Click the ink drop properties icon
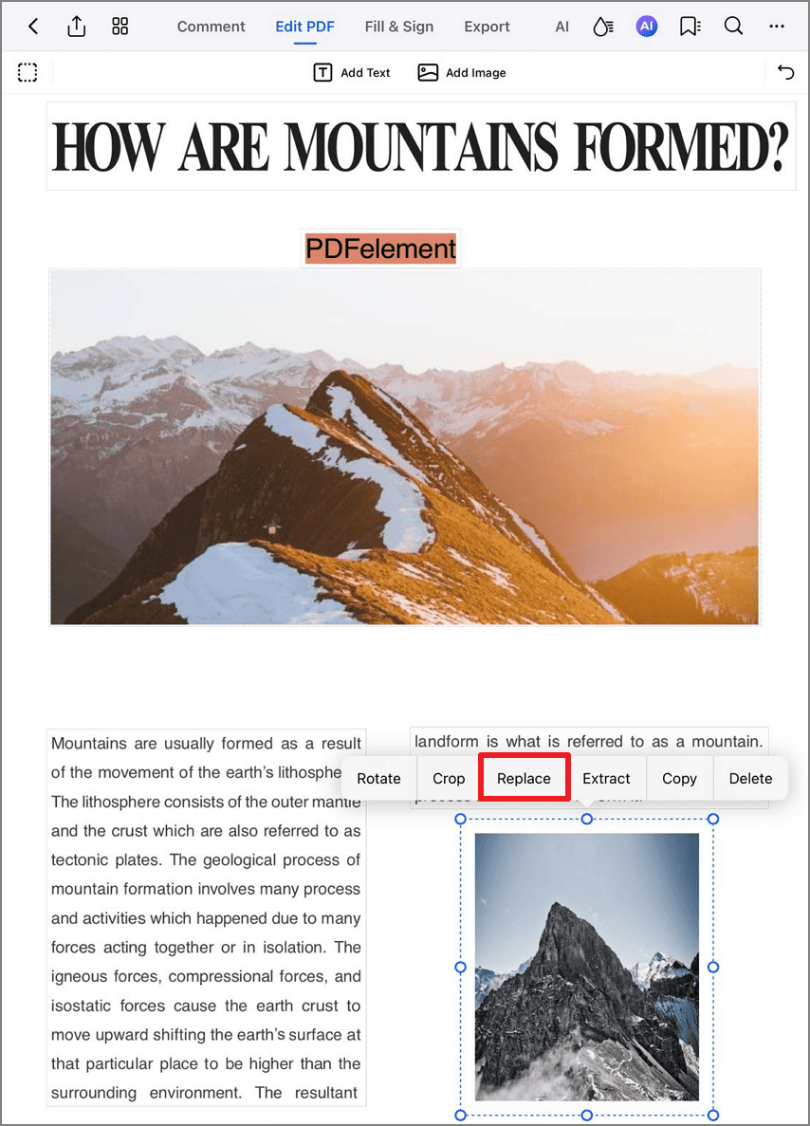Image resolution: width=810 pixels, height=1126 pixels. point(602,27)
